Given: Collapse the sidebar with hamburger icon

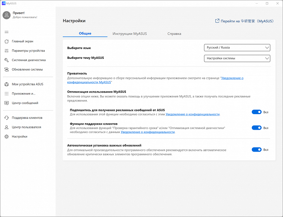Looking at the screenshot, I should [x=7, y=32].
